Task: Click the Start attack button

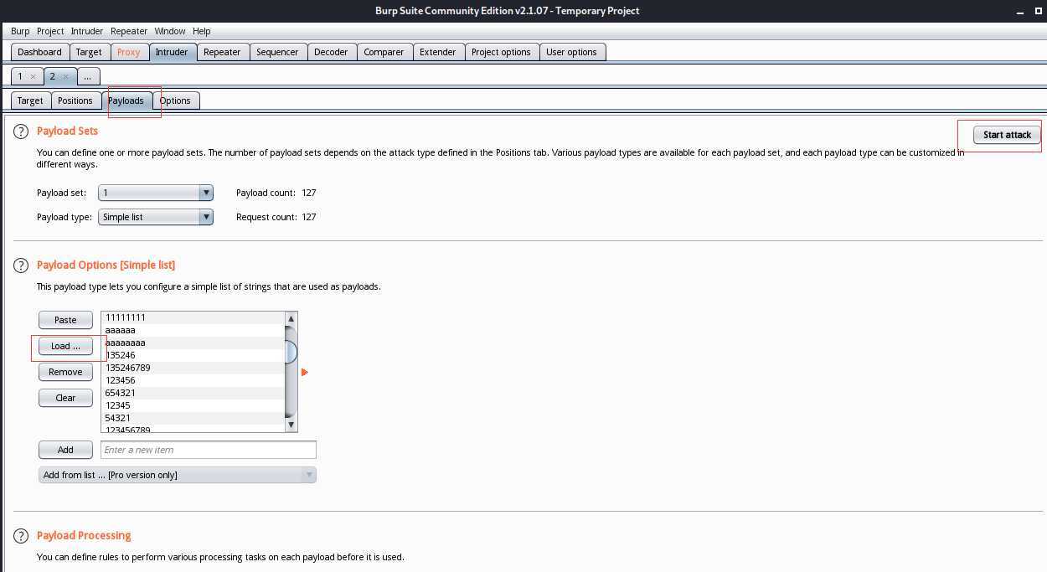Action: pyautogui.click(x=1007, y=135)
